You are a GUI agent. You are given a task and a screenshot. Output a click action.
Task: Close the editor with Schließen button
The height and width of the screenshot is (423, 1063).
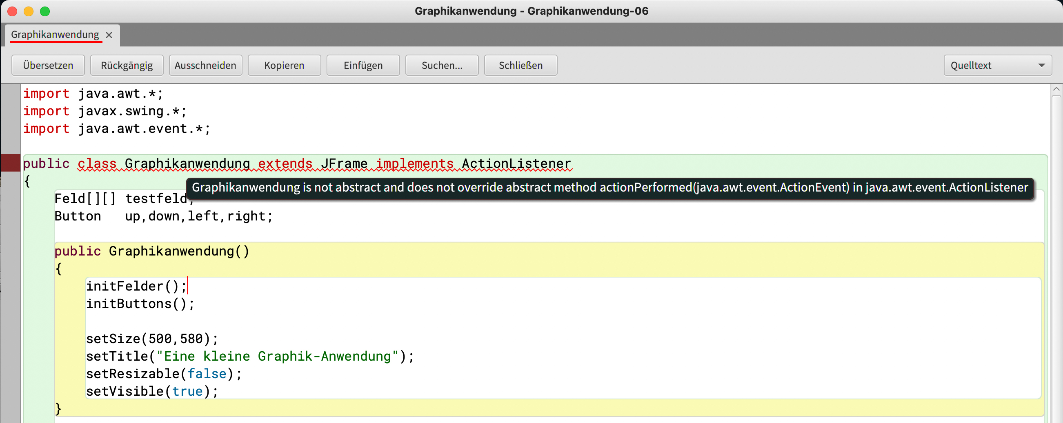[x=521, y=66]
